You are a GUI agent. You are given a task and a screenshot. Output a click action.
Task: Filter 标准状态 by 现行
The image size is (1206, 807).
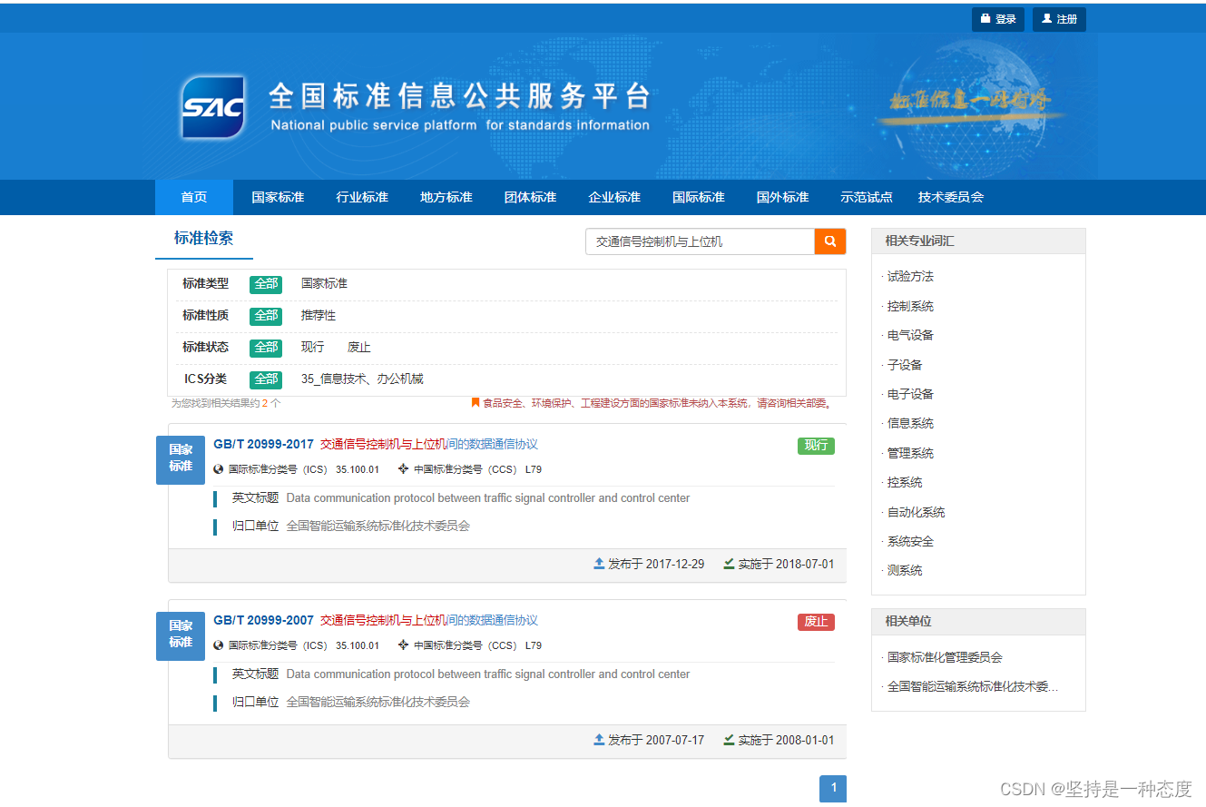[x=312, y=348]
